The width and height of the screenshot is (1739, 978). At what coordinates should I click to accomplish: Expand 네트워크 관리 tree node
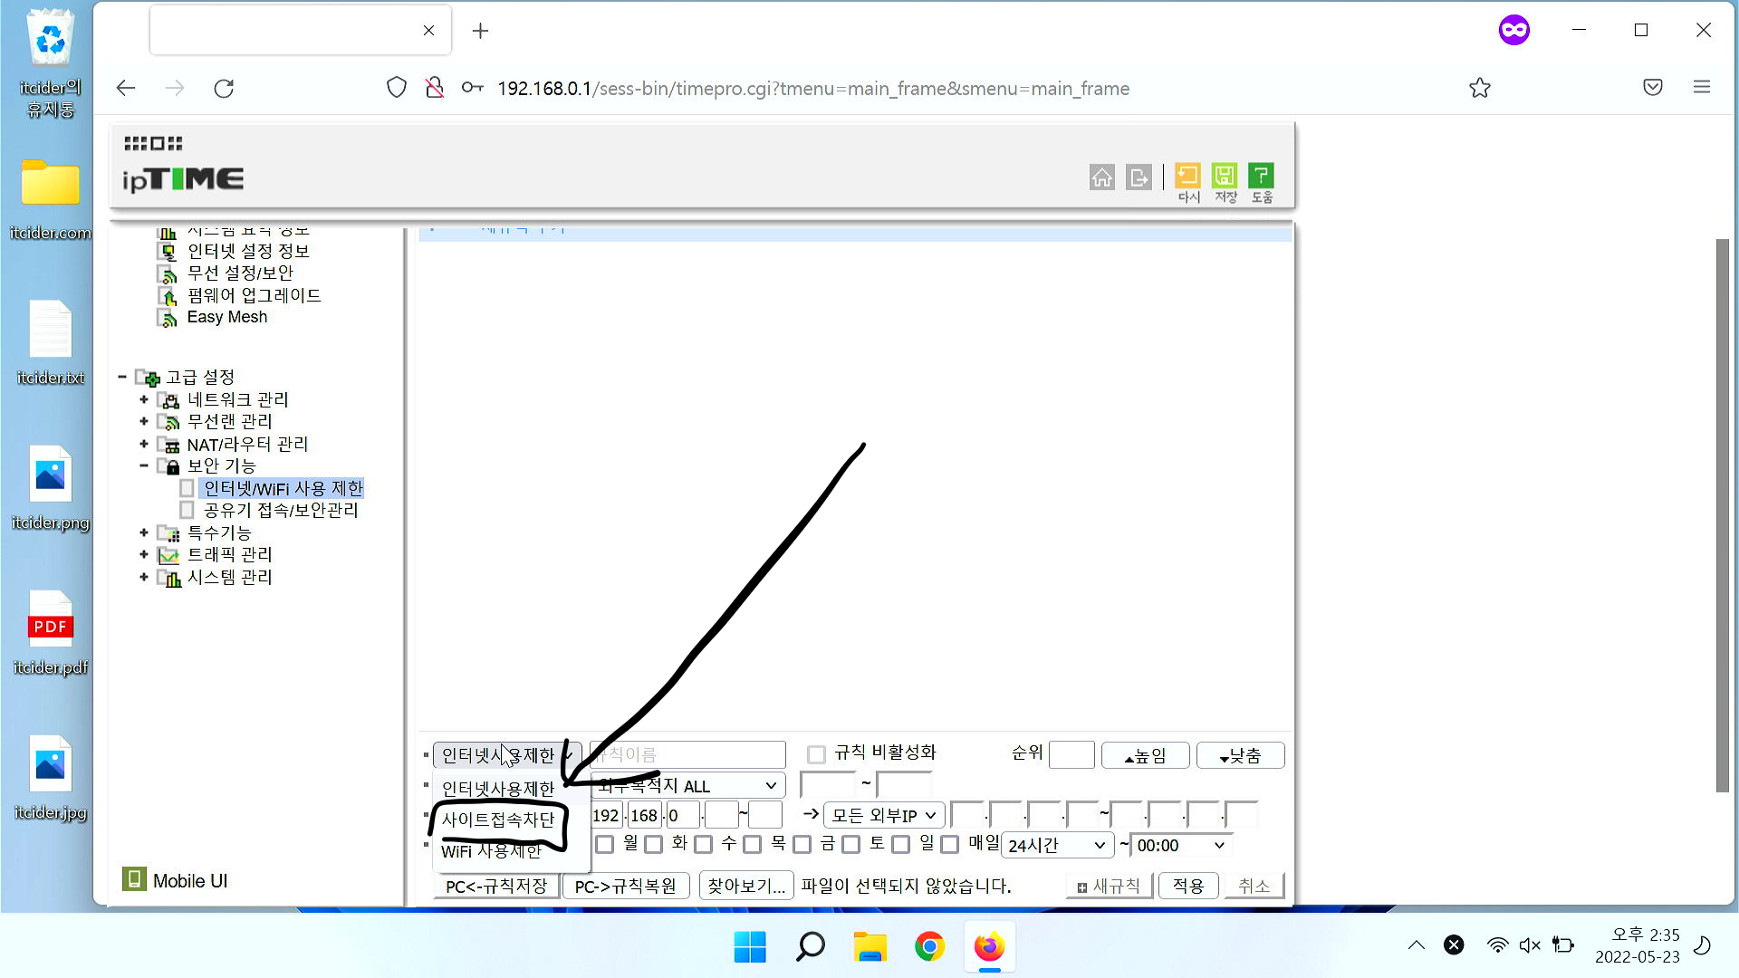coord(144,399)
